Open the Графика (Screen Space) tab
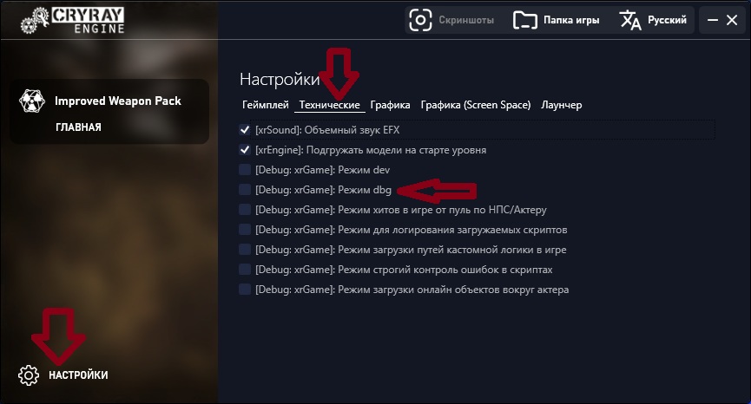This screenshot has height=404, width=751. [476, 105]
